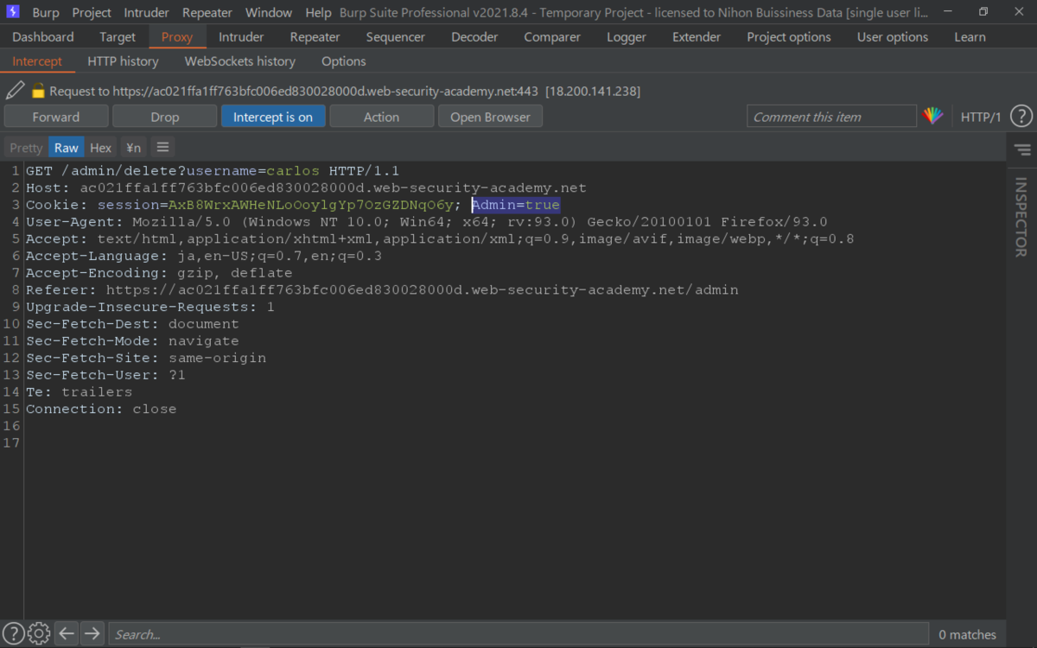
Task: Open the HTTP history sub-tab
Action: pyautogui.click(x=123, y=61)
